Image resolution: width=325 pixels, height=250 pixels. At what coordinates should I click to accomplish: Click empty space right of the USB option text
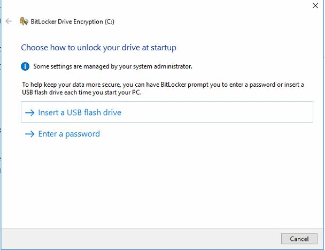(x=214, y=113)
